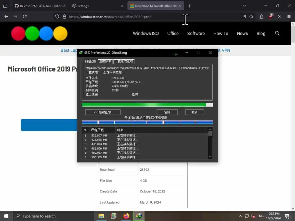Click the site logo of colored circles

click(x=39, y=34)
